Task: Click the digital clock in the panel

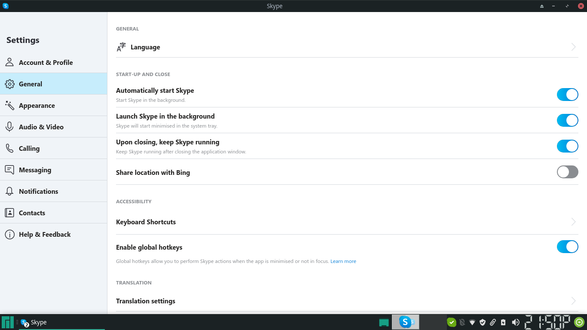Action: coord(548,322)
